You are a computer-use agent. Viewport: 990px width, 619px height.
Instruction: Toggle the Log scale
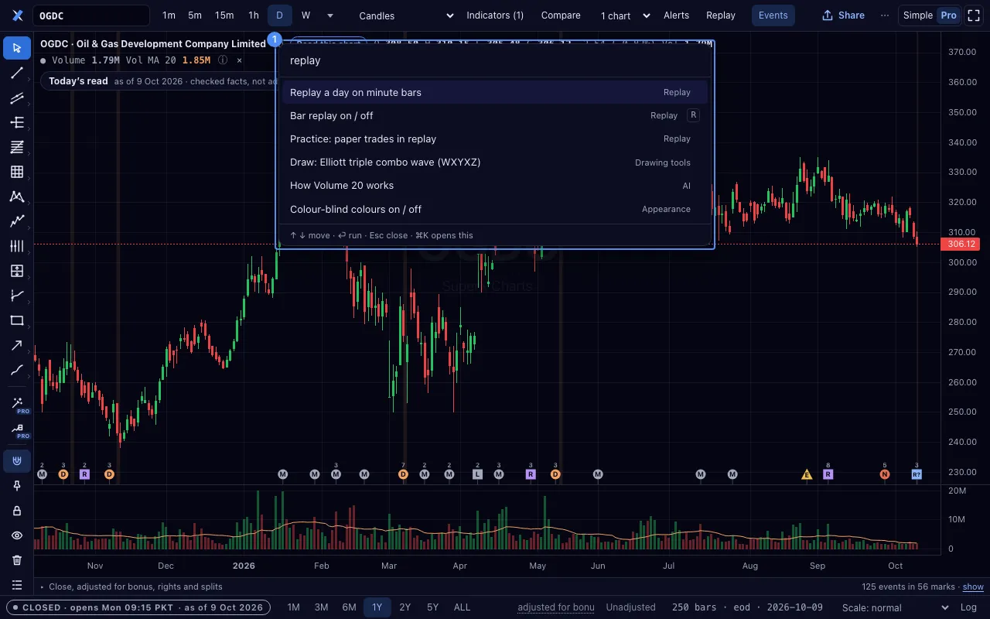(968, 607)
